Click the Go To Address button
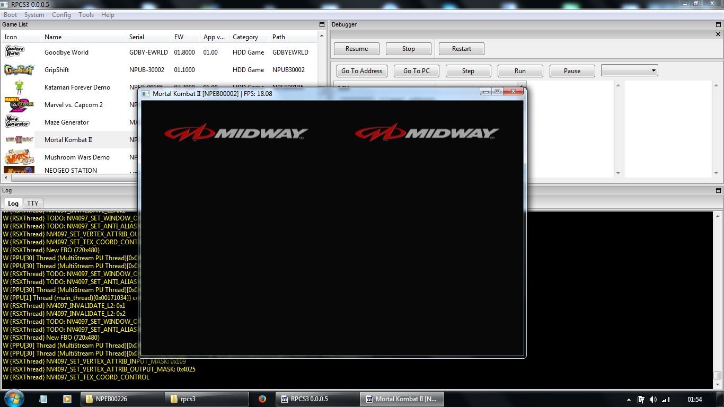724x407 pixels. pyautogui.click(x=361, y=71)
